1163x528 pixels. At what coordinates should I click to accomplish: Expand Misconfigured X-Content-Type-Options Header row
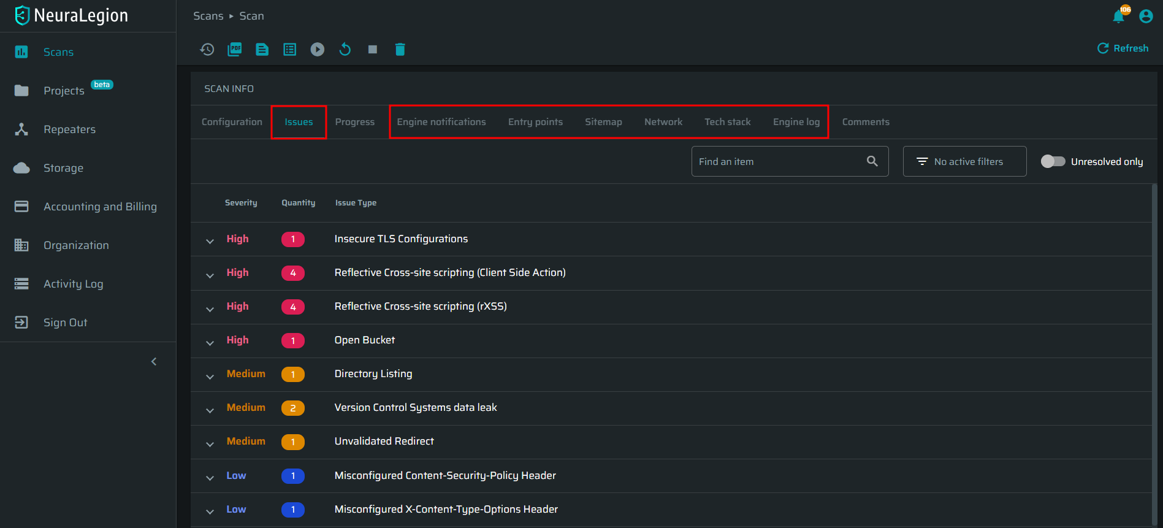pos(210,511)
